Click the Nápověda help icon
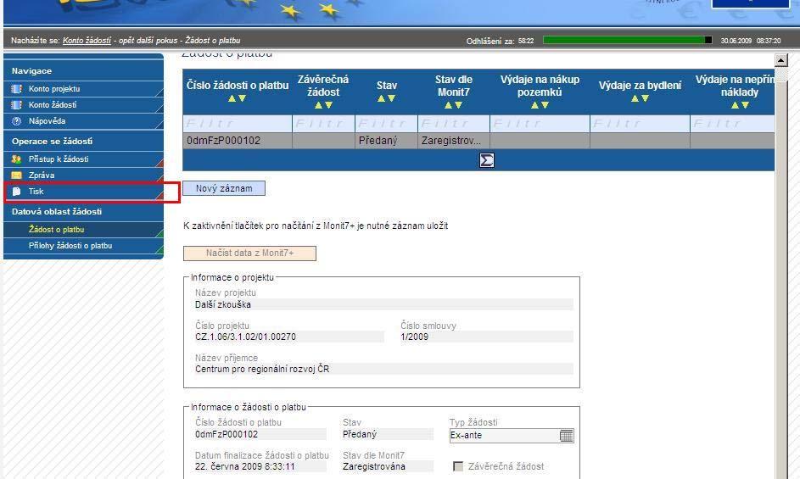The height and width of the screenshot is (479, 800). coord(16,121)
